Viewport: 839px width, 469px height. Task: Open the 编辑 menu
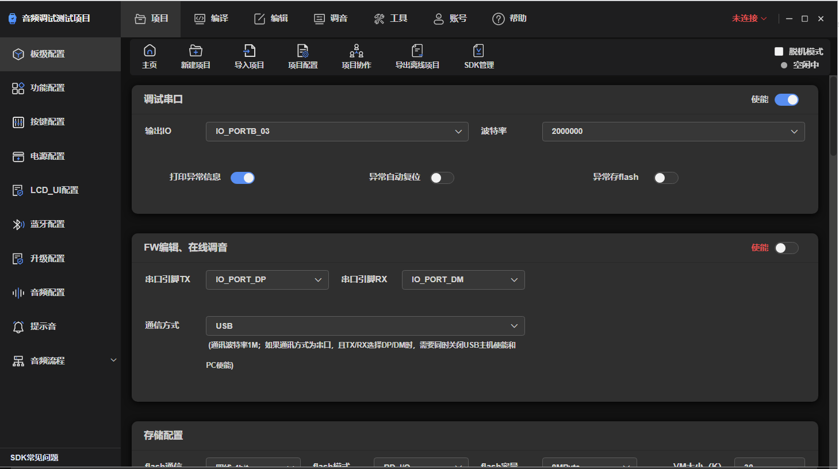coord(270,19)
